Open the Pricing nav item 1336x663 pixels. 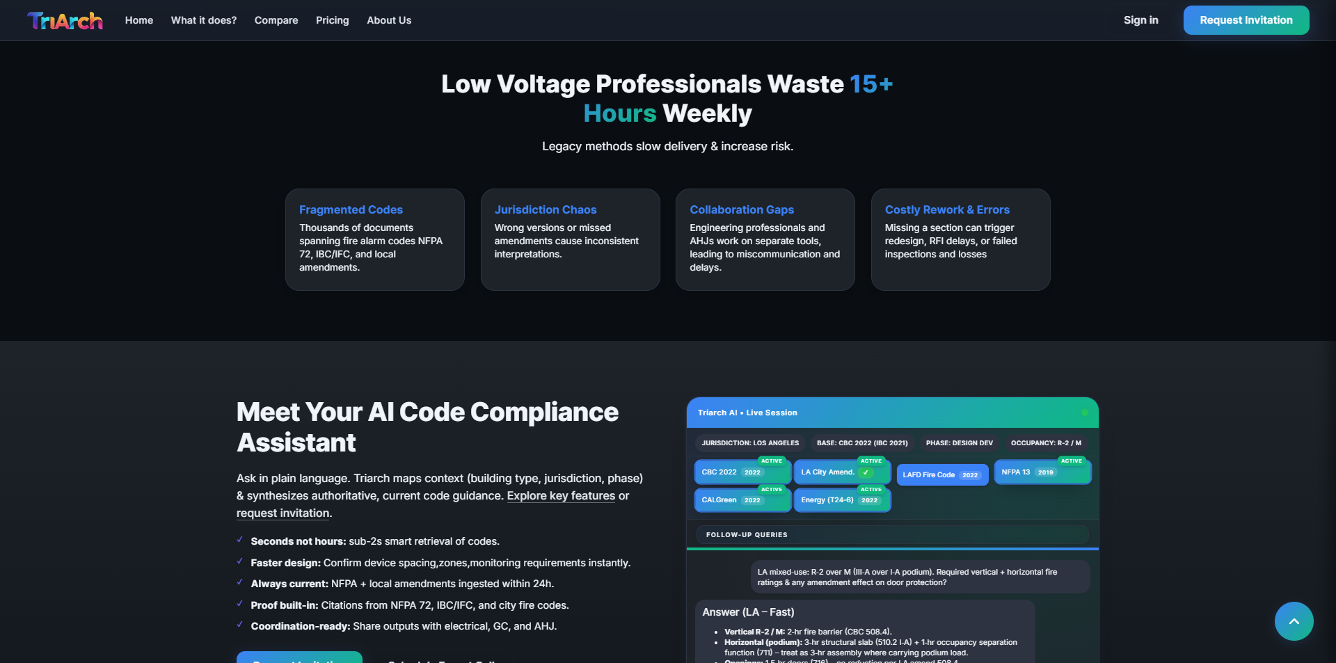tap(332, 20)
